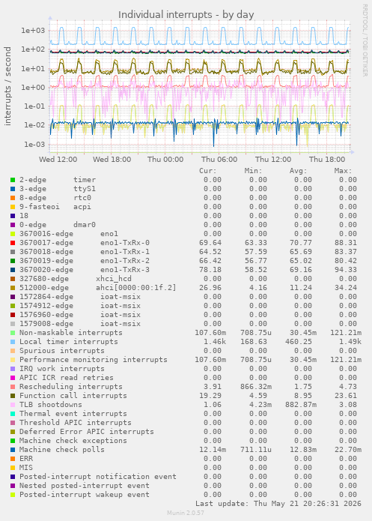Click the eno1-TxRx-3 legend label
Screen dimensions: 372x521
point(125,270)
